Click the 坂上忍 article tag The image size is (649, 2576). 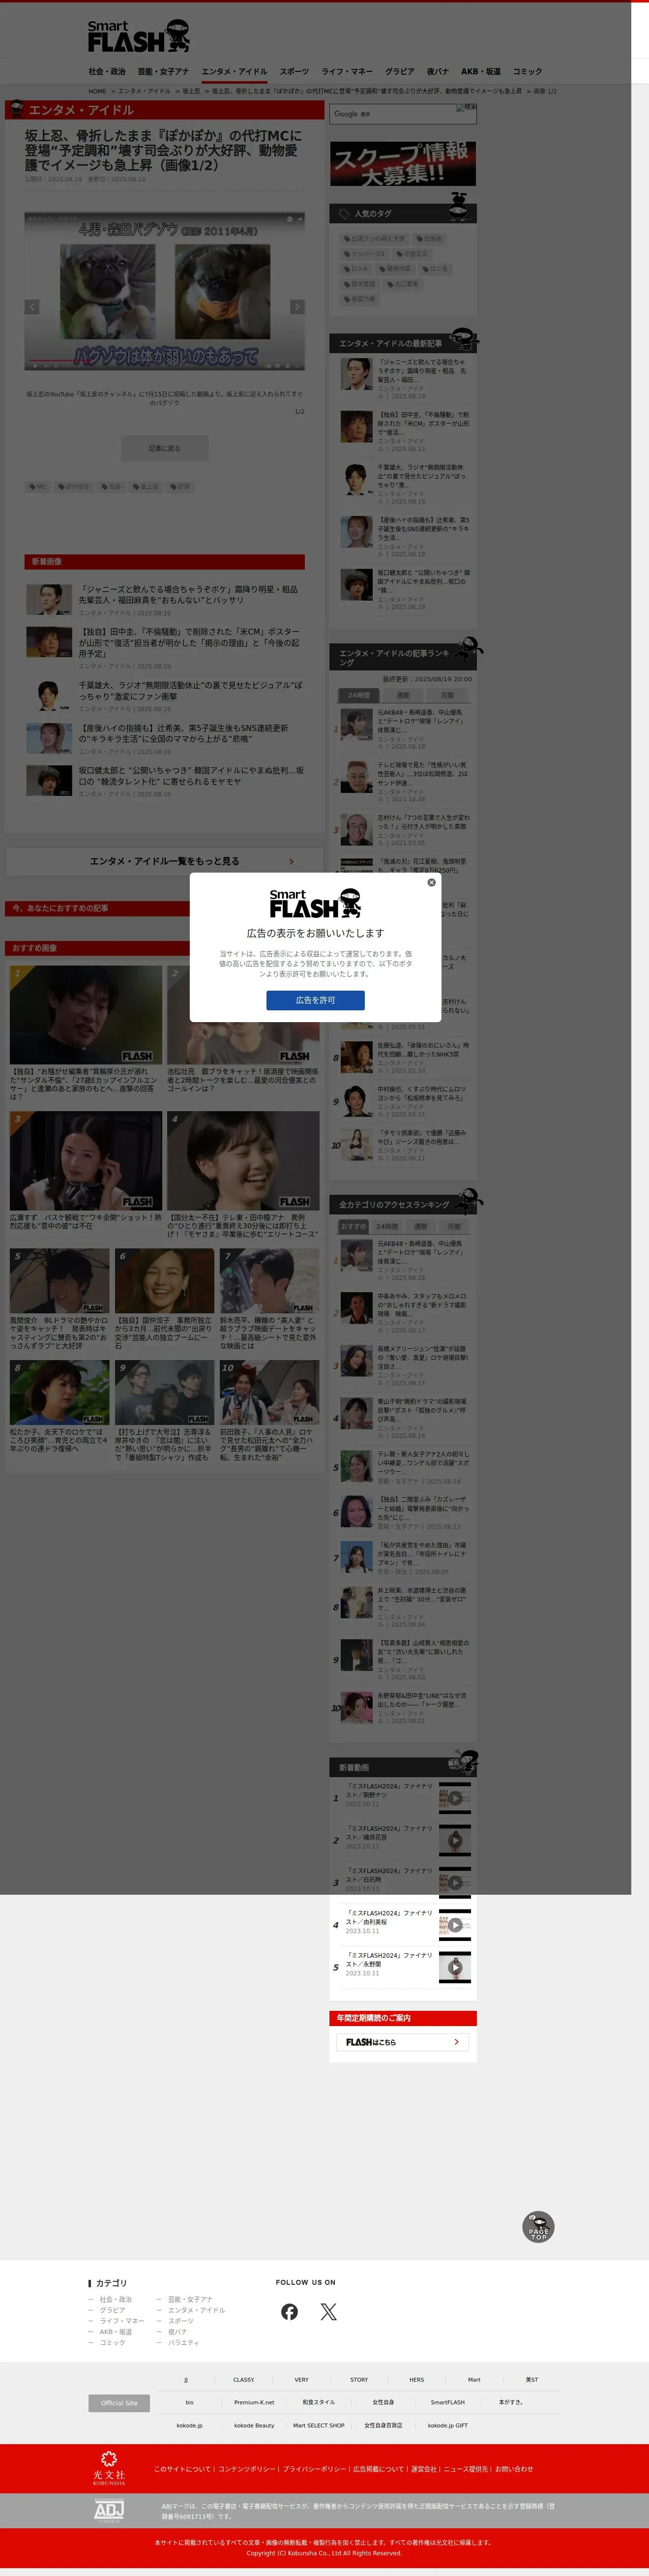[x=145, y=487]
